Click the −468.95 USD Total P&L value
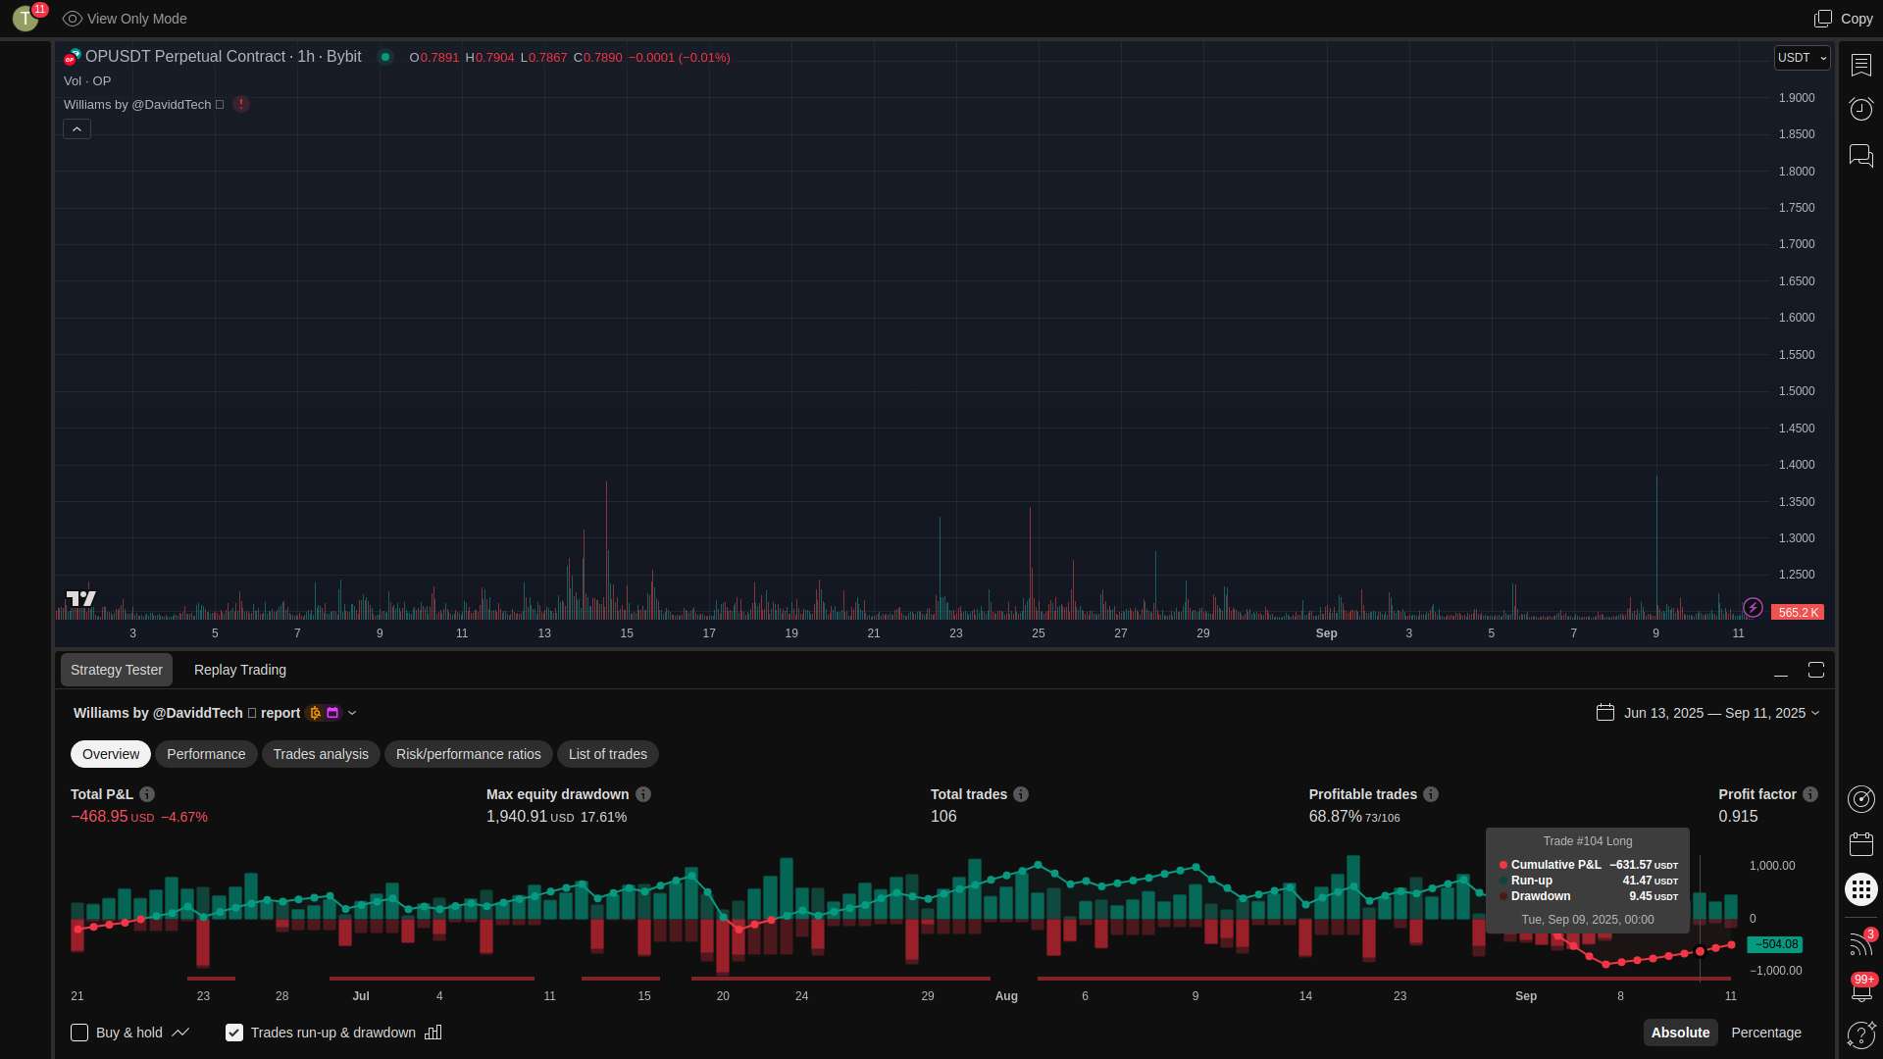The width and height of the screenshot is (1883, 1059). click(113, 817)
